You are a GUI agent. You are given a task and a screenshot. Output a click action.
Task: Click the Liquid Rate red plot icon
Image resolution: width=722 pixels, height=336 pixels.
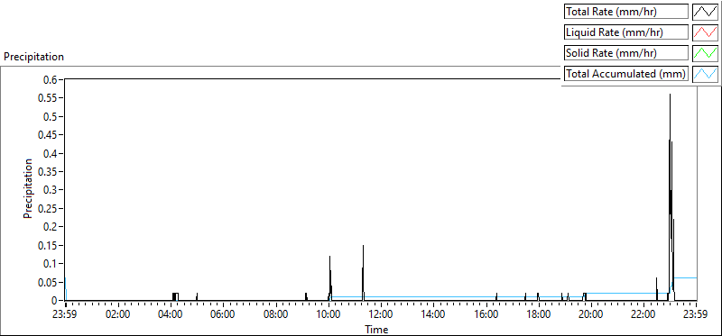click(705, 32)
